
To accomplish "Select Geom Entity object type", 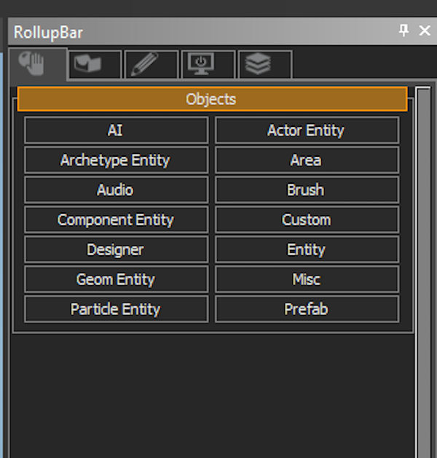I will click(x=117, y=279).
